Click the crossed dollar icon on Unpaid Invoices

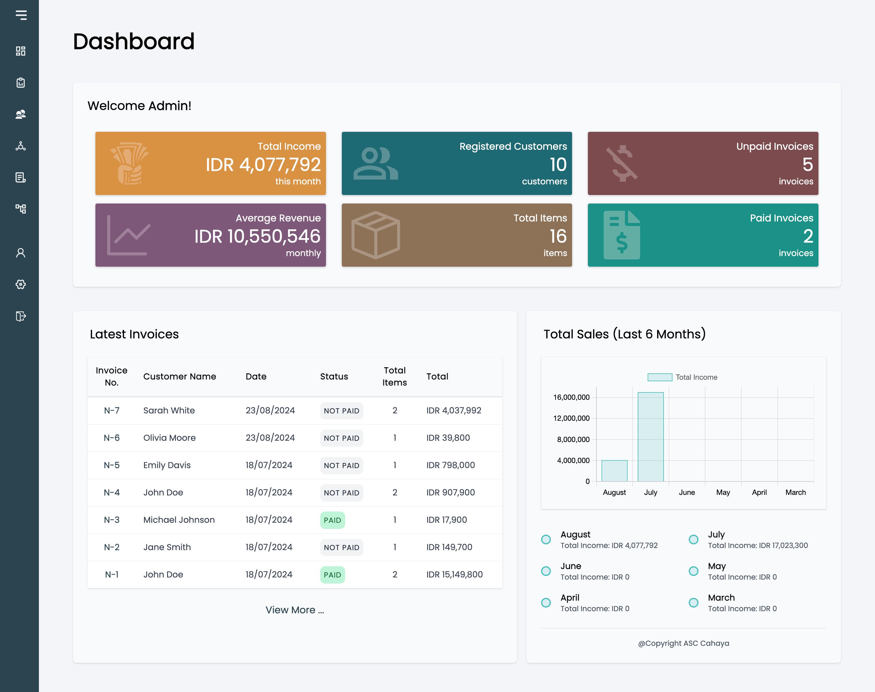click(622, 163)
